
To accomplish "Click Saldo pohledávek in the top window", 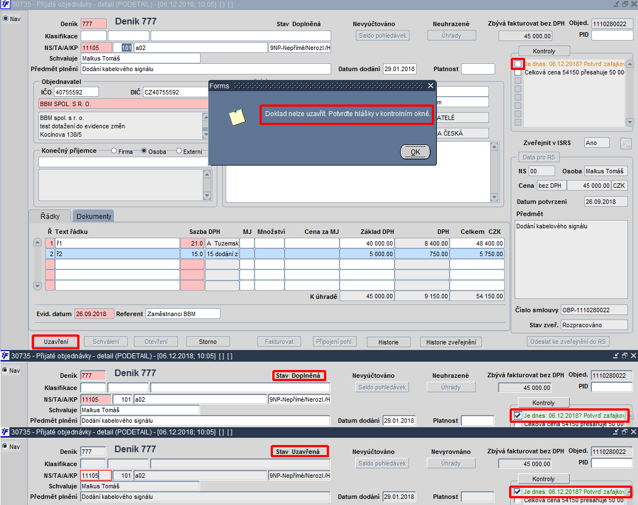I will click(x=382, y=36).
